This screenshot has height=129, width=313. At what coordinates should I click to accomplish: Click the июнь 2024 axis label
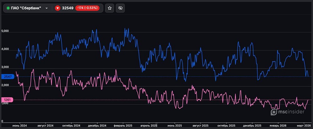pyautogui.click(x=19, y=126)
